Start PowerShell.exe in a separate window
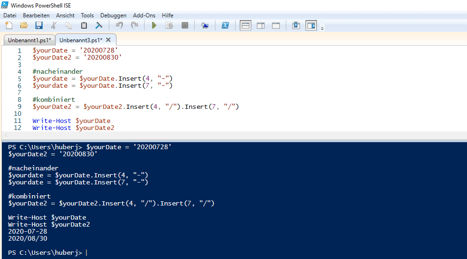This screenshot has height=259, width=467. [225, 26]
